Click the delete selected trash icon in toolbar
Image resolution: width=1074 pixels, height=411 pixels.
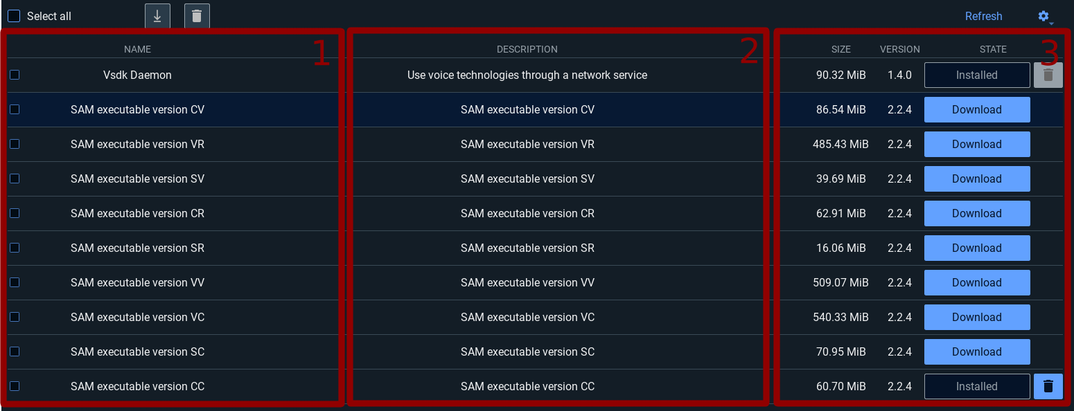pyautogui.click(x=197, y=16)
